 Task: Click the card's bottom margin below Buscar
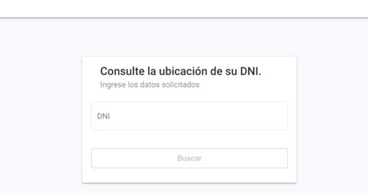pyautogui.click(x=190, y=175)
